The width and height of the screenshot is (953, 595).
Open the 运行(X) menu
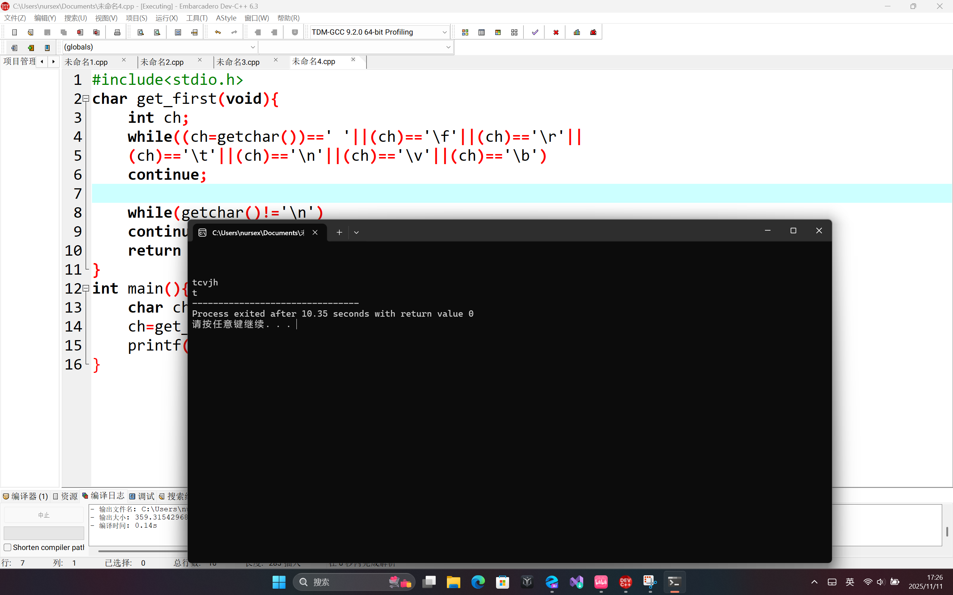166,18
